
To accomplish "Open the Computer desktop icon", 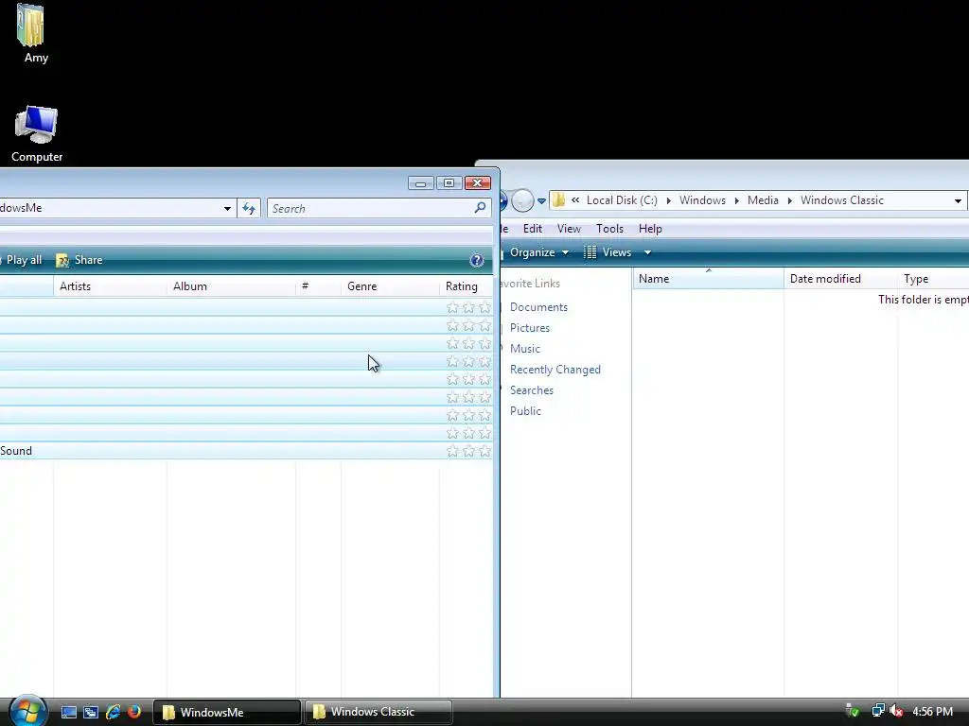I will tap(37, 134).
